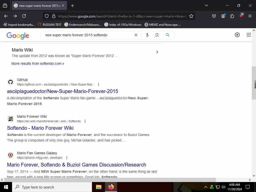The height and width of the screenshot is (192, 256).
Task: Save page to Pocket
Action: [214, 16]
